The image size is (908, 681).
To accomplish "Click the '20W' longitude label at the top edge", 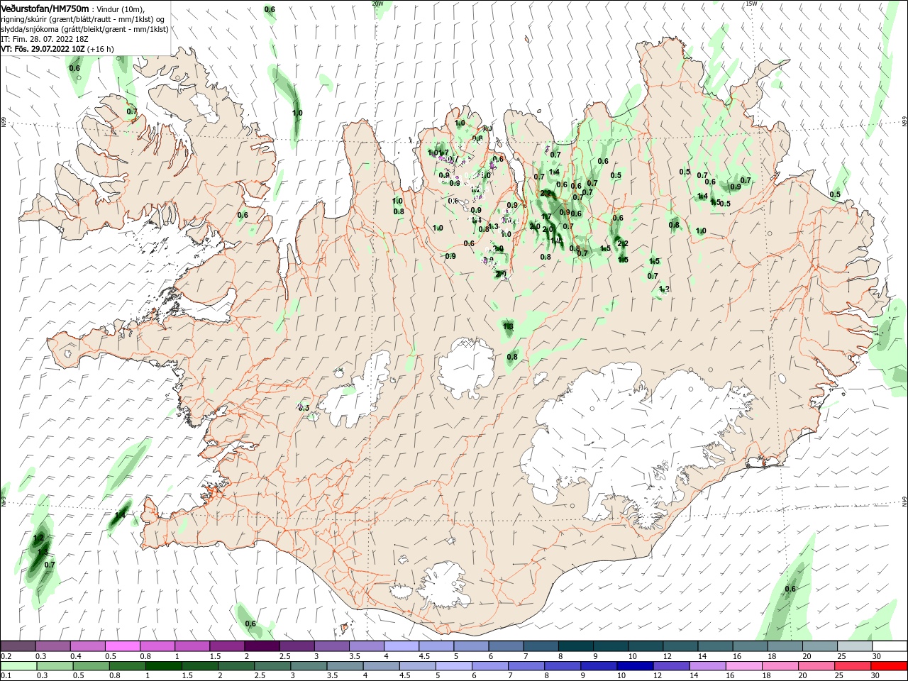I will coord(377,4).
